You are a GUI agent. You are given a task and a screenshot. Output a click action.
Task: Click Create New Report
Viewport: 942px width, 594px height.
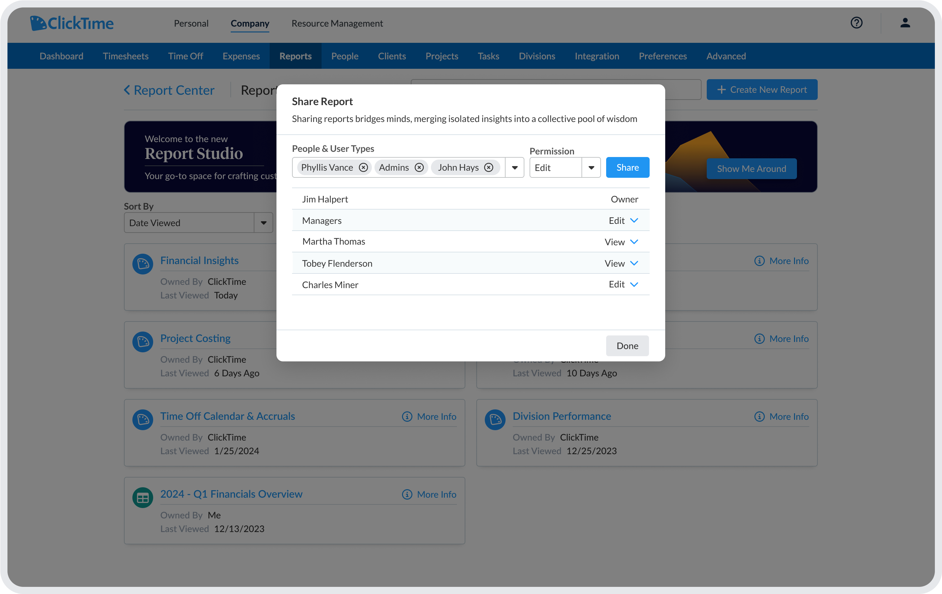762,90
